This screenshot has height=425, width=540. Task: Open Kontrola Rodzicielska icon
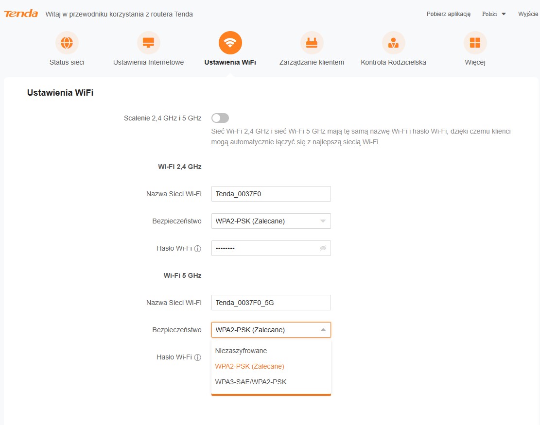point(393,43)
